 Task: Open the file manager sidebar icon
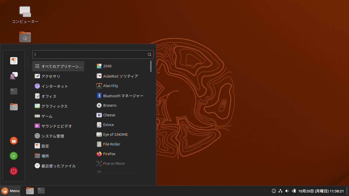(14, 107)
